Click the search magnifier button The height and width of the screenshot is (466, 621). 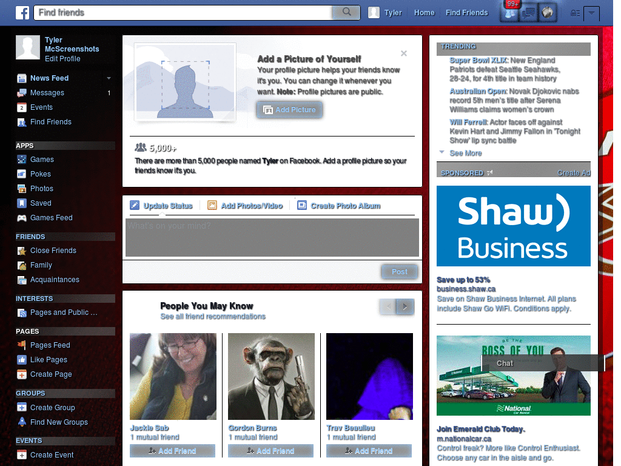346,12
